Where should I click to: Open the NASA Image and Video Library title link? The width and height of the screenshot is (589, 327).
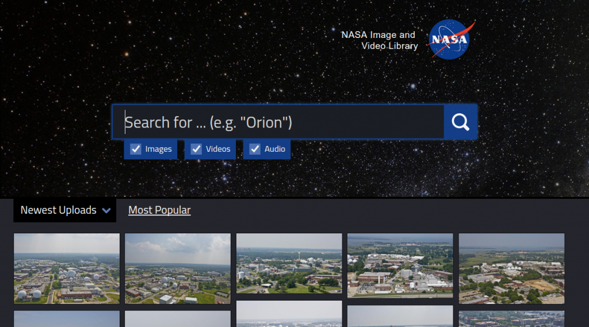[x=379, y=40]
